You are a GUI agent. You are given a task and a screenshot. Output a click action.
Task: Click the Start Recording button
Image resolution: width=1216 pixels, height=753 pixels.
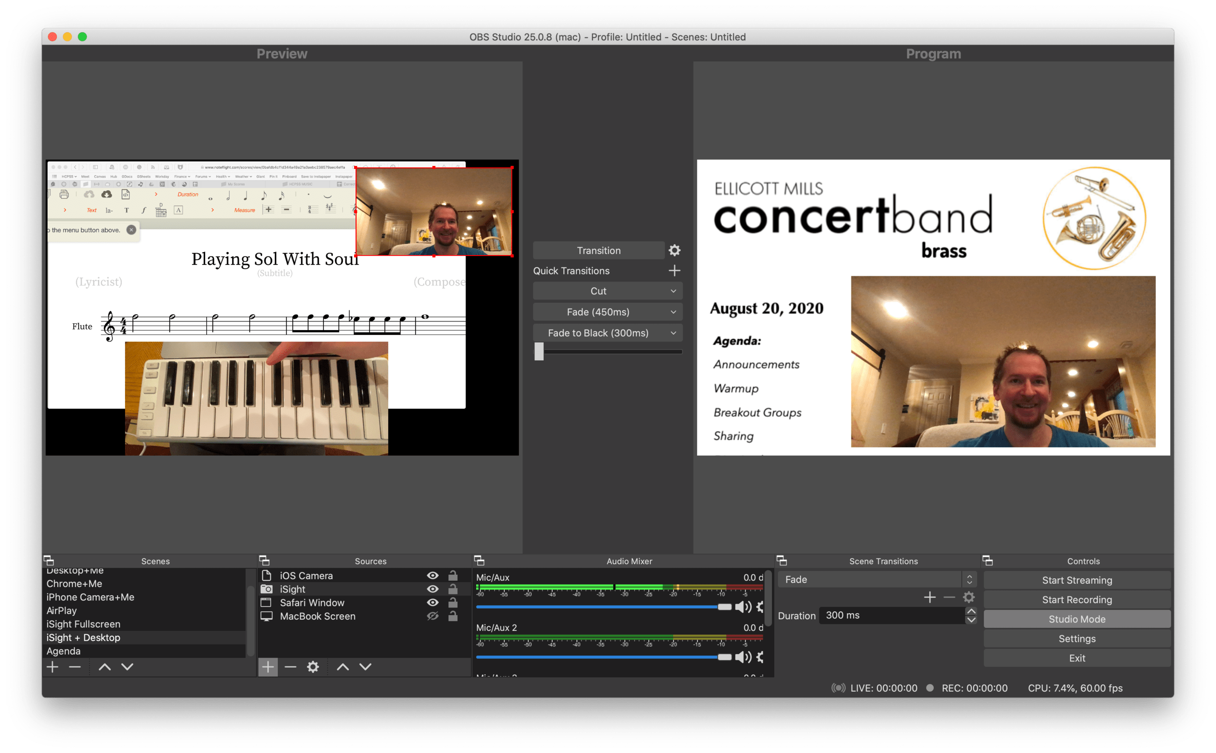[1076, 599]
